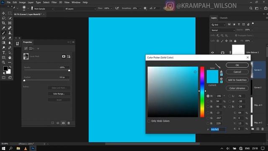This screenshot has width=268, height=151.
Task: Select the Gradient tool
Action: click(x=3, y=43)
